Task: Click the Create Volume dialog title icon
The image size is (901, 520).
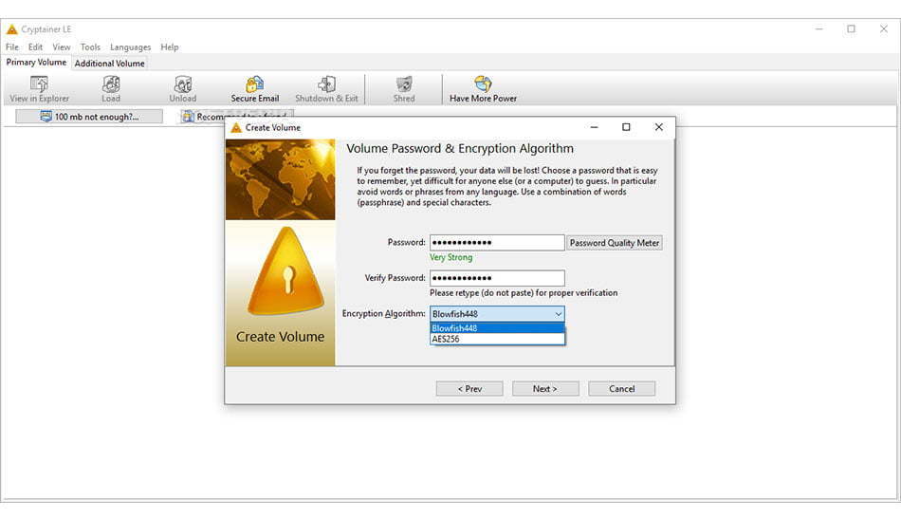Action: coord(235,128)
